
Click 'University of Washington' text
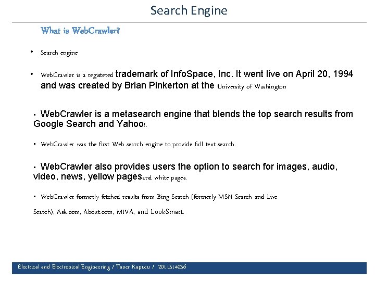point(252,86)
